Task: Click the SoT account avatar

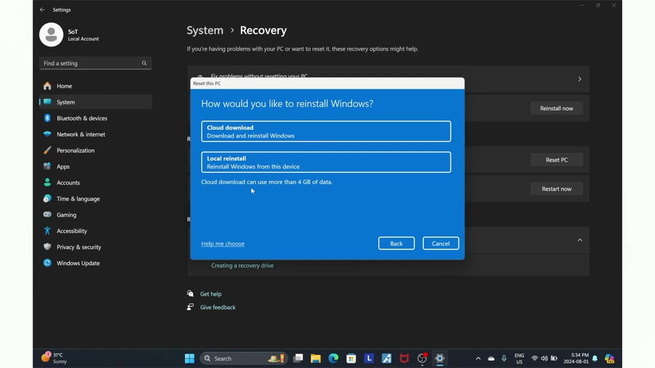Action: click(51, 35)
